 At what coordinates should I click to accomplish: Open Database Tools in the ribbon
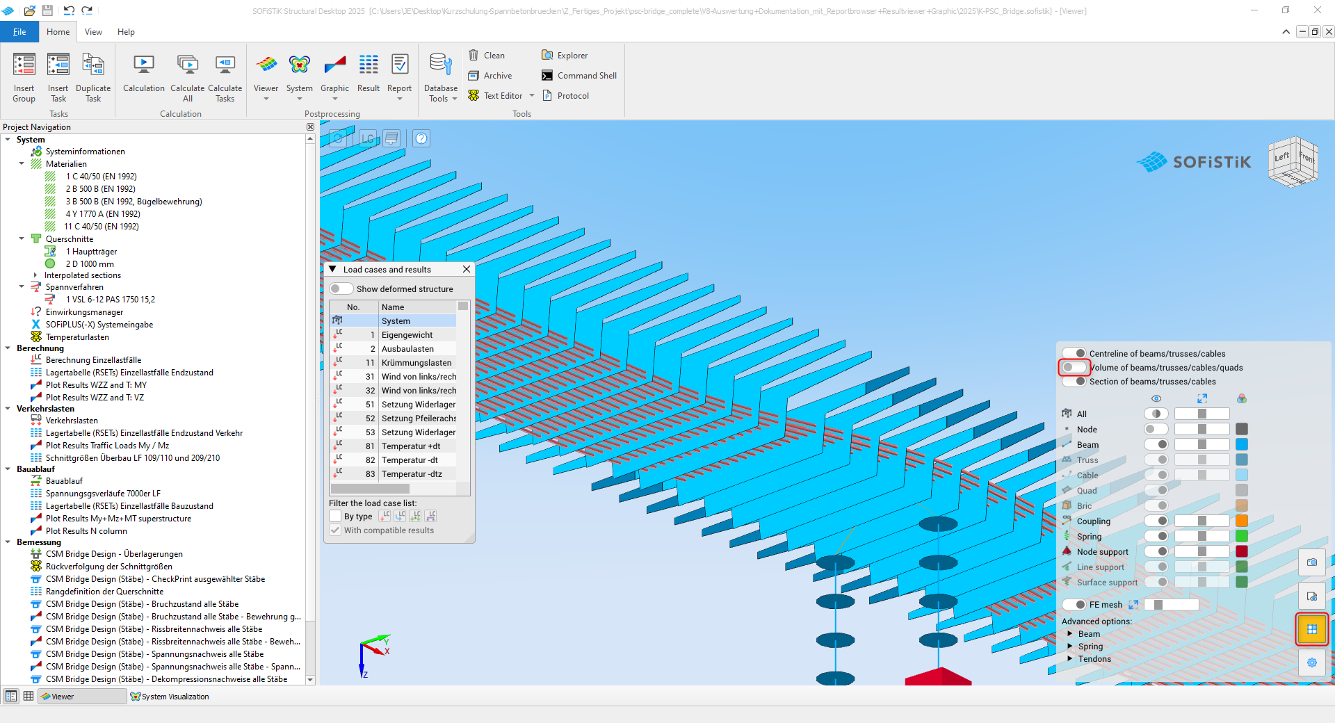pos(441,77)
